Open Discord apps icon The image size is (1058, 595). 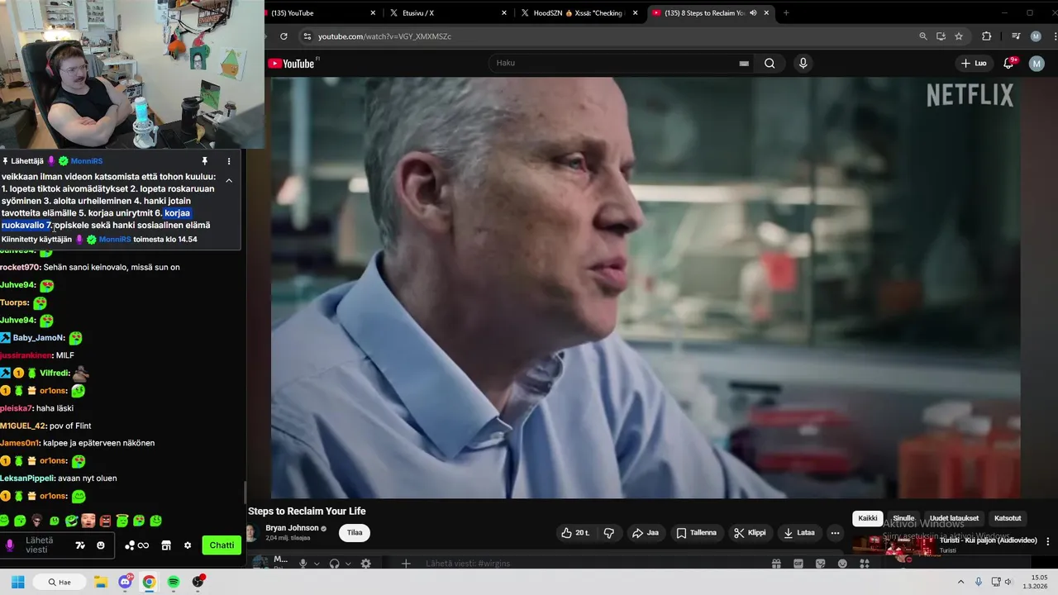[x=864, y=564]
